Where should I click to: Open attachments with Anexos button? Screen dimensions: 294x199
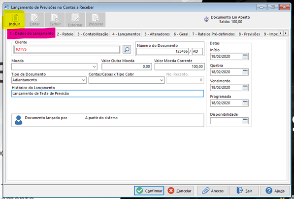[x=212, y=191]
